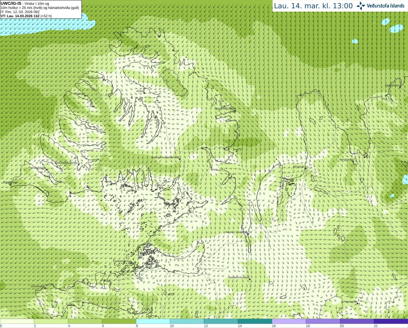
Task: Select the 18–20 m/s purple legend swatch
Action: point(323,321)
